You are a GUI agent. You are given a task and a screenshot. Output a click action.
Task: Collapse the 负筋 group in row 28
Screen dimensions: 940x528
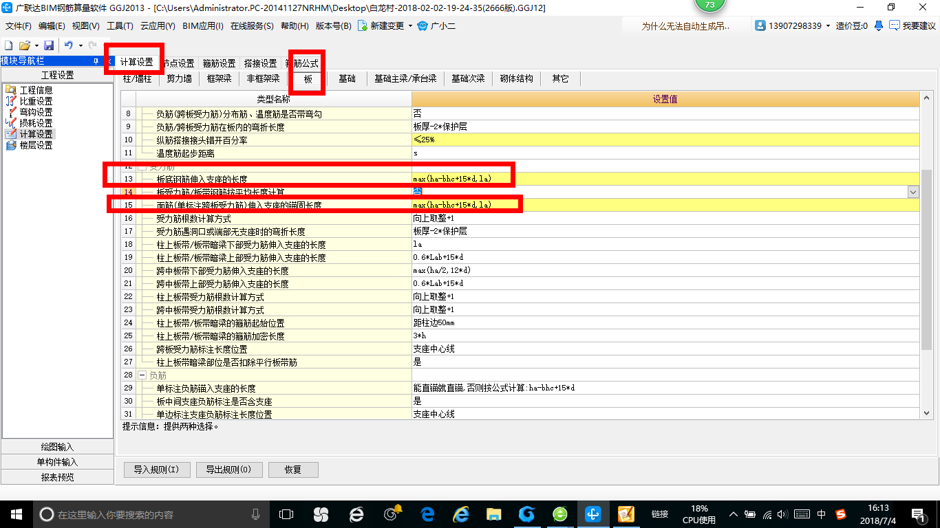[142, 375]
